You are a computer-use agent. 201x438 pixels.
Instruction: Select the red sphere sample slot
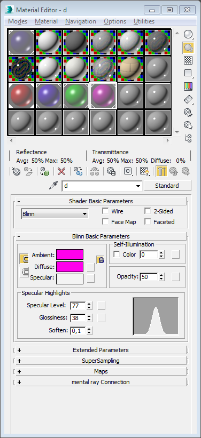point(21,96)
